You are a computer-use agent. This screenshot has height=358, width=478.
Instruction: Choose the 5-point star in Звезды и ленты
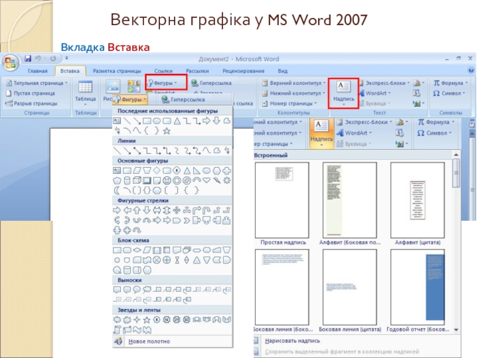coord(147,320)
